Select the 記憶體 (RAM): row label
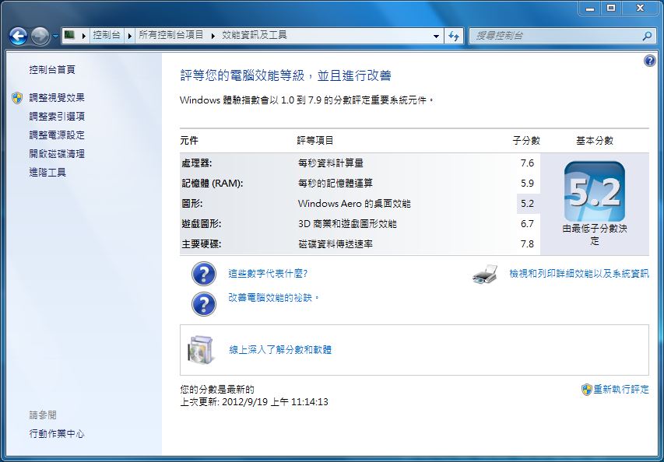This screenshot has height=462, width=664. (213, 184)
